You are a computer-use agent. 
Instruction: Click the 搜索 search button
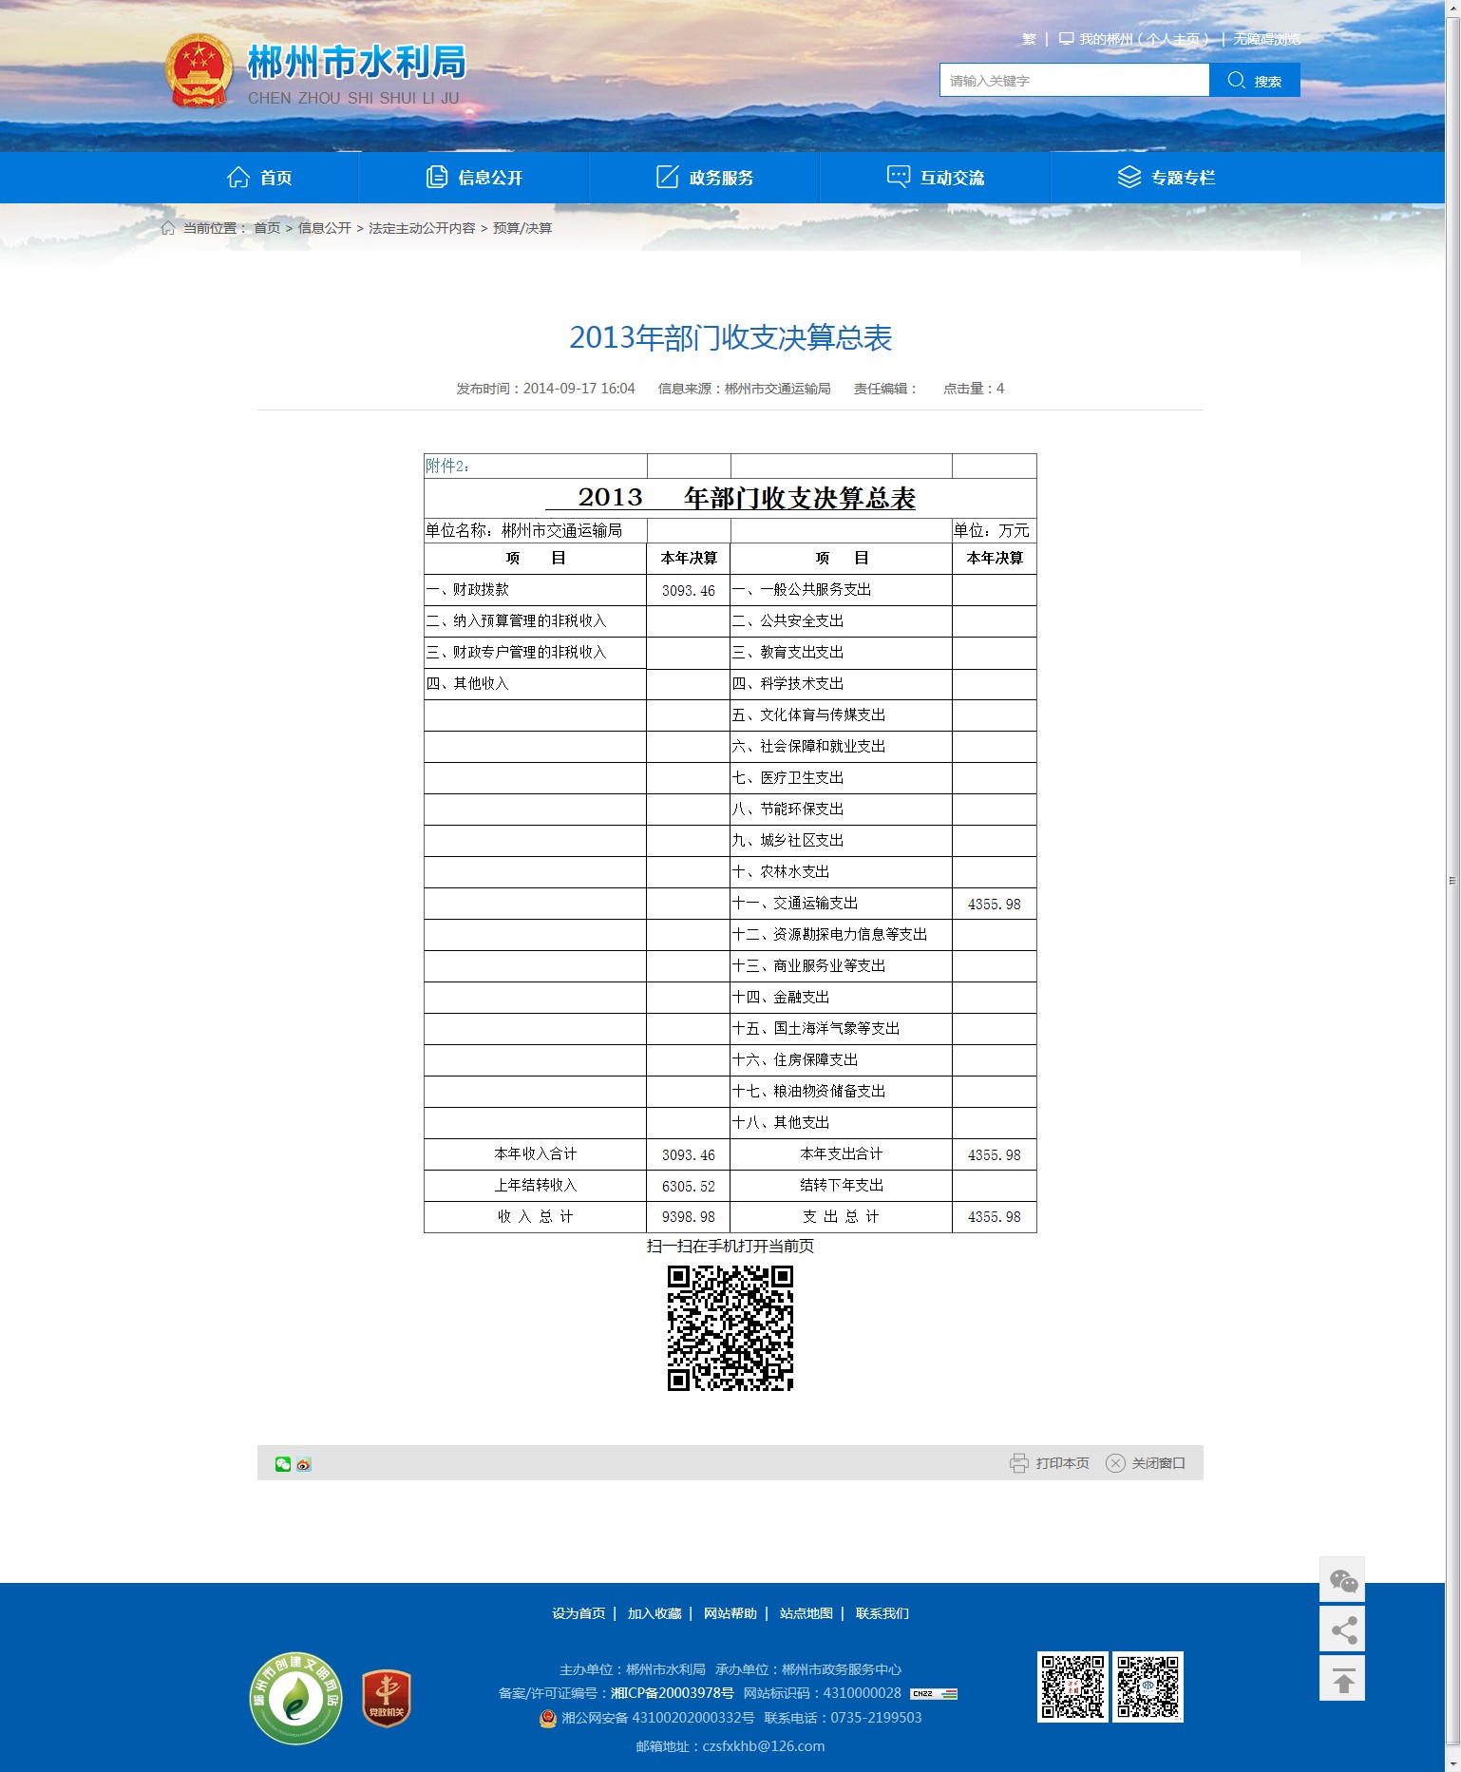click(x=1255, y=81)
